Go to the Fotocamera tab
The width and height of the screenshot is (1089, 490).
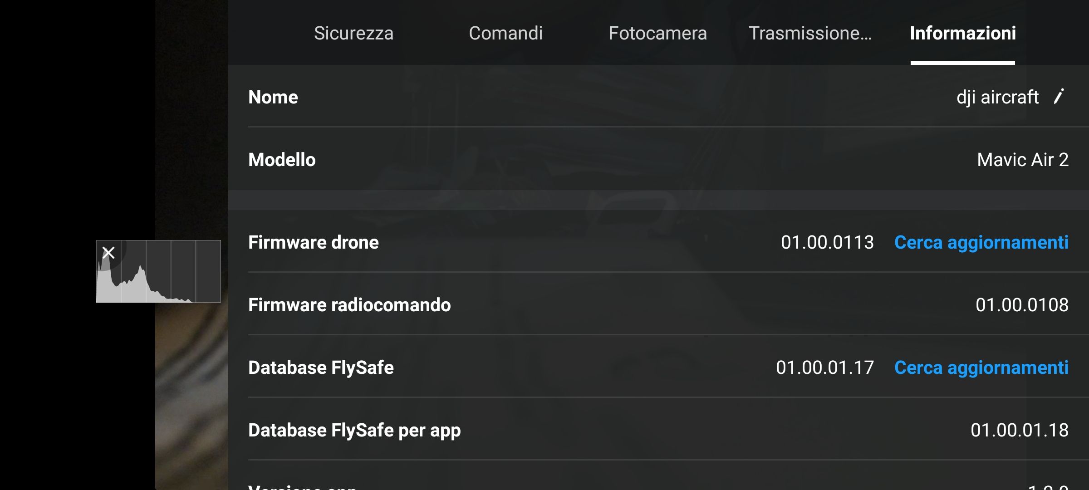657,33
